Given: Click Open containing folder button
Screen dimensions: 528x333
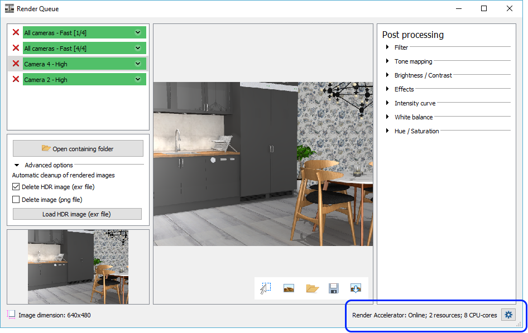Looking at the screenshot, I should [x=78, y=148].
